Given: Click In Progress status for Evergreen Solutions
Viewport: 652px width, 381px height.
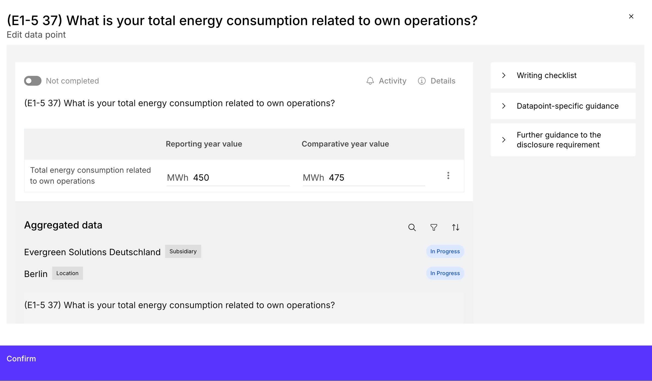Looking at the screenshot, I should [445, 251].
